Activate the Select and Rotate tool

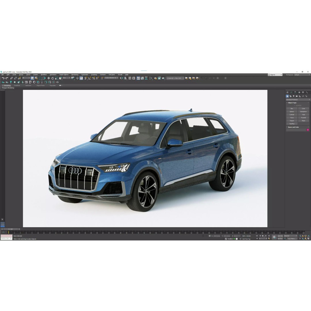[53, 78]
